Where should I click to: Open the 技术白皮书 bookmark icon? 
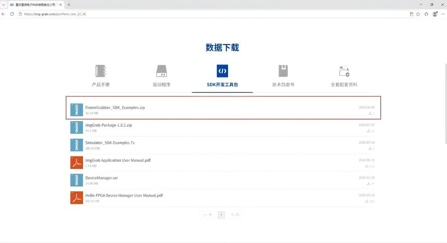coord(283,71)
